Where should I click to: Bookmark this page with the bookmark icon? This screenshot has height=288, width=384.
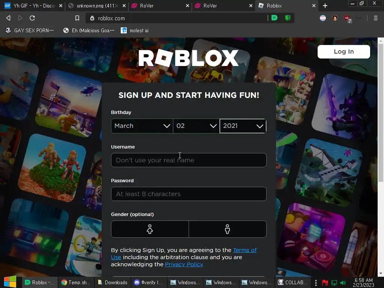(x=77, y=18)
